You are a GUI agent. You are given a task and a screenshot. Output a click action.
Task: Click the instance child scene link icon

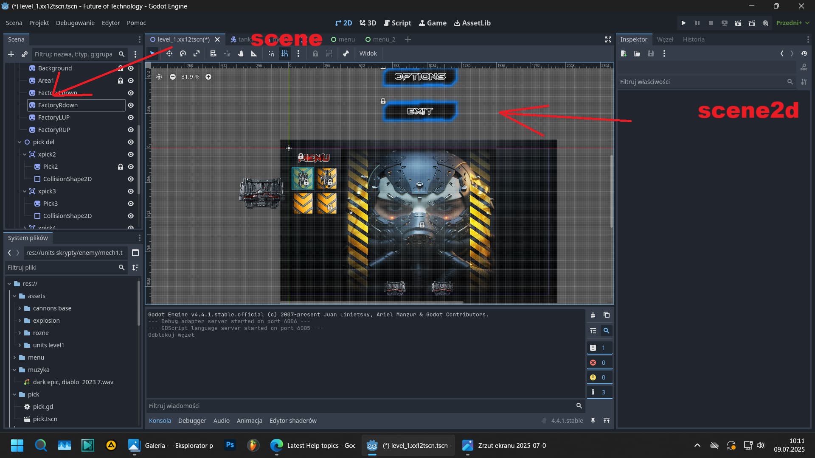(x=25, y=54)
